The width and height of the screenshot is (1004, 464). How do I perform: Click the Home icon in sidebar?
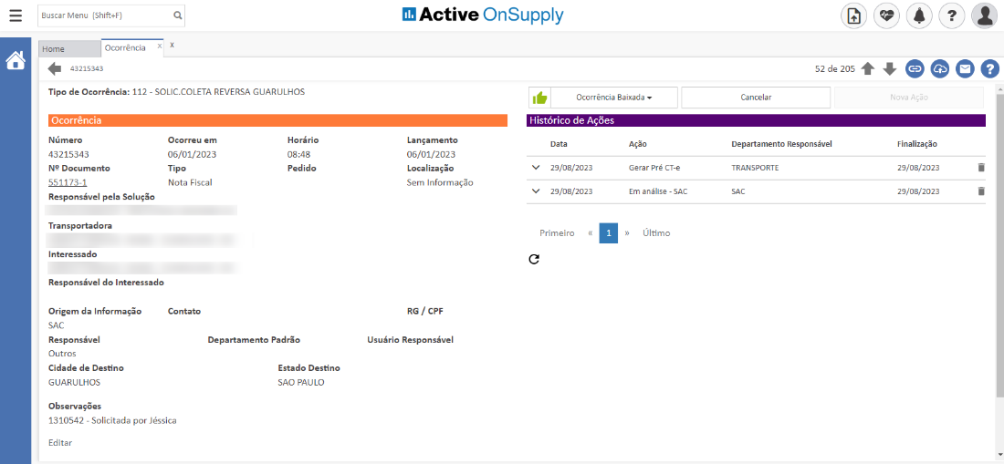(16, 61)
